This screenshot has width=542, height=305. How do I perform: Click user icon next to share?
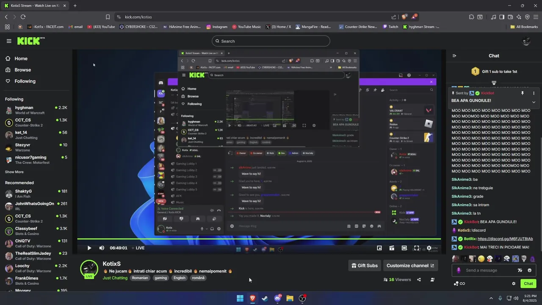pyautogui.click(x=432, y=280)
